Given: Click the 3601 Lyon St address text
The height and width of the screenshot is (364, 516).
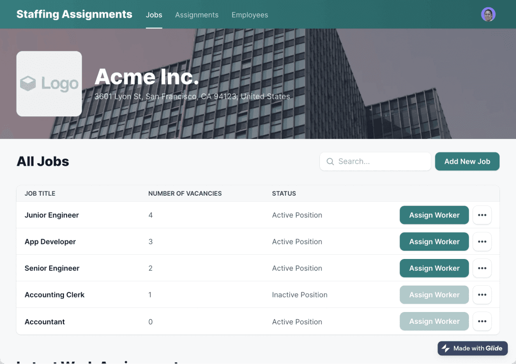Looking at the screenshot, I should [x=192, y=96].
